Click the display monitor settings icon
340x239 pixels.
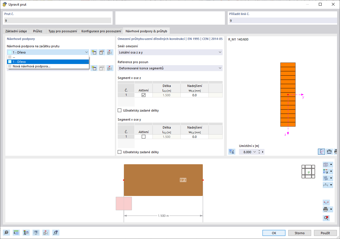pyautogui.click(x=36, y=233)
